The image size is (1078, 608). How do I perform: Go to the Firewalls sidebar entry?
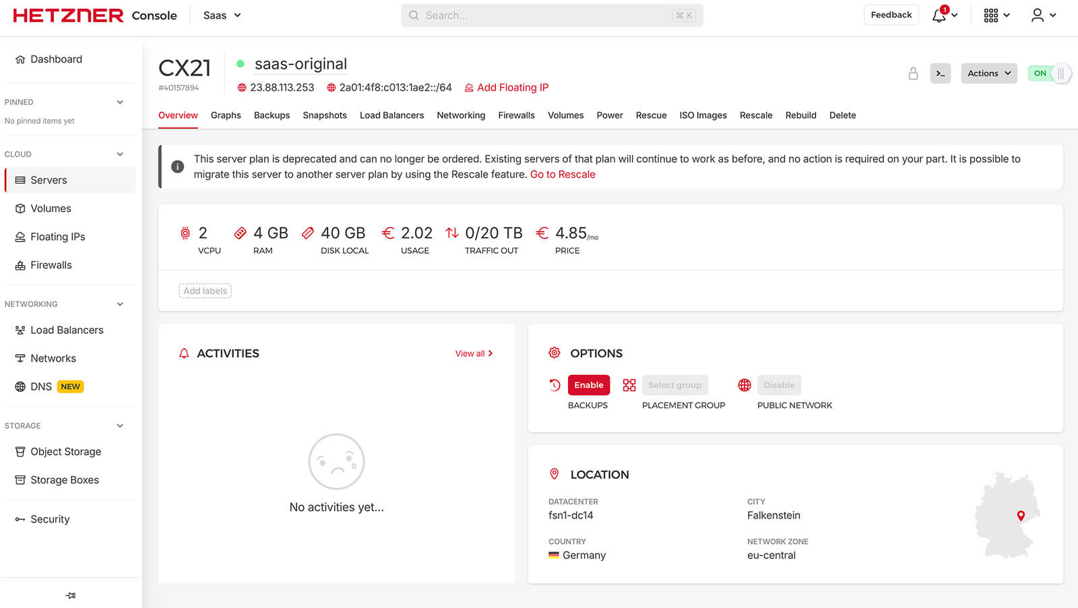coord(51,265)
